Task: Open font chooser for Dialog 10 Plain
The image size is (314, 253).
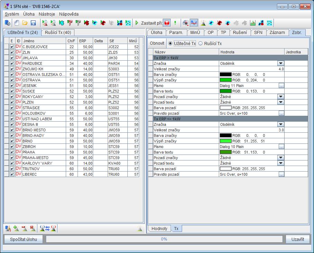Action: point(281,147)
